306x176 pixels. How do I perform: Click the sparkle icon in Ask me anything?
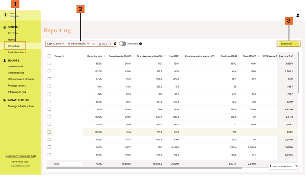pos(270,166)
